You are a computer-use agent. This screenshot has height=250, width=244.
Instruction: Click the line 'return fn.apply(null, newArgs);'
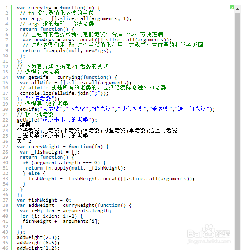tap(67, 51)
